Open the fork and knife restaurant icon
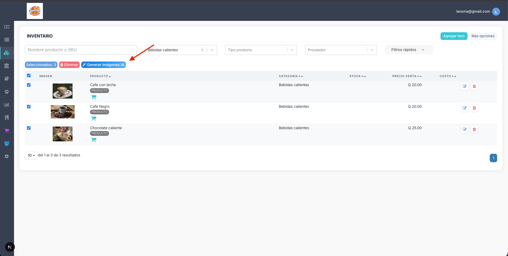 point(7,117)
